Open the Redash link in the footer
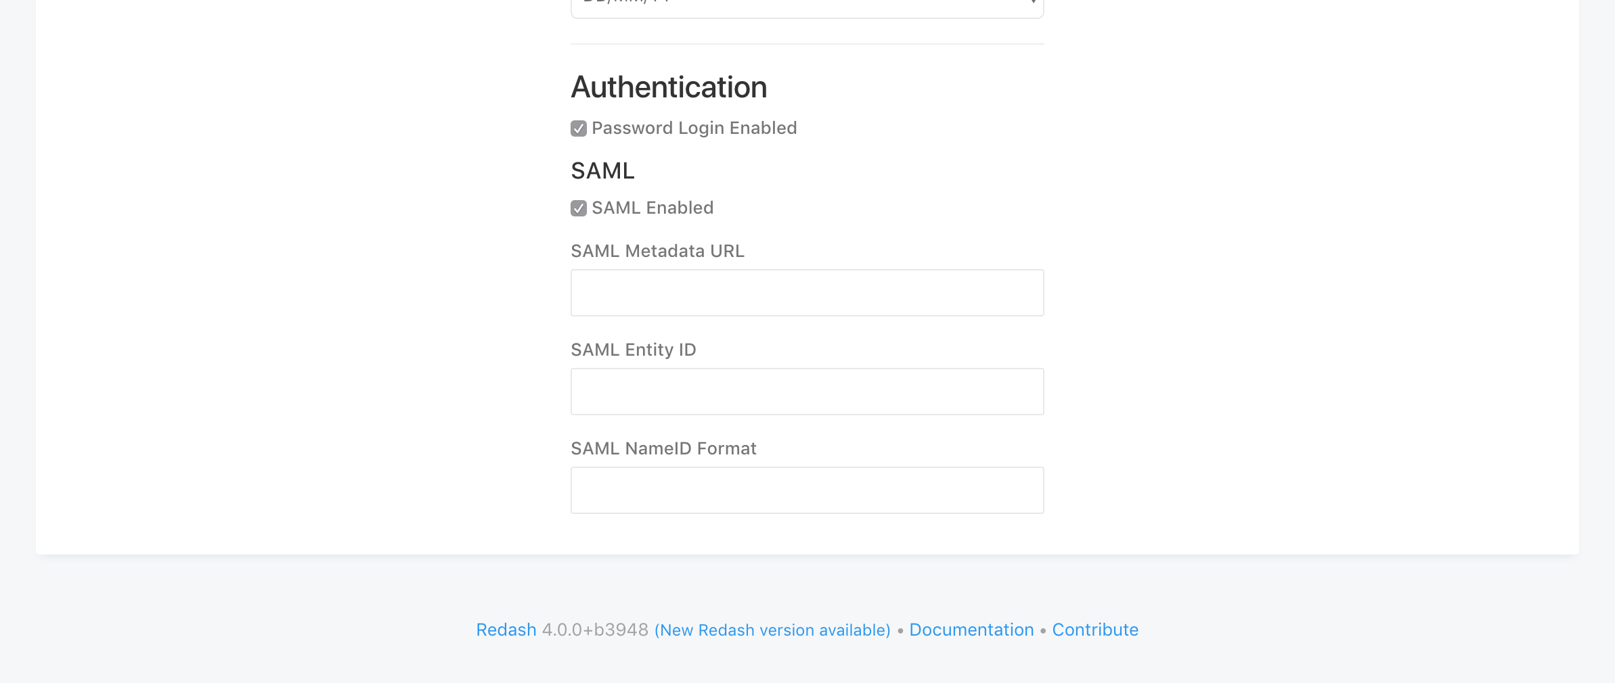 (506, 630)
